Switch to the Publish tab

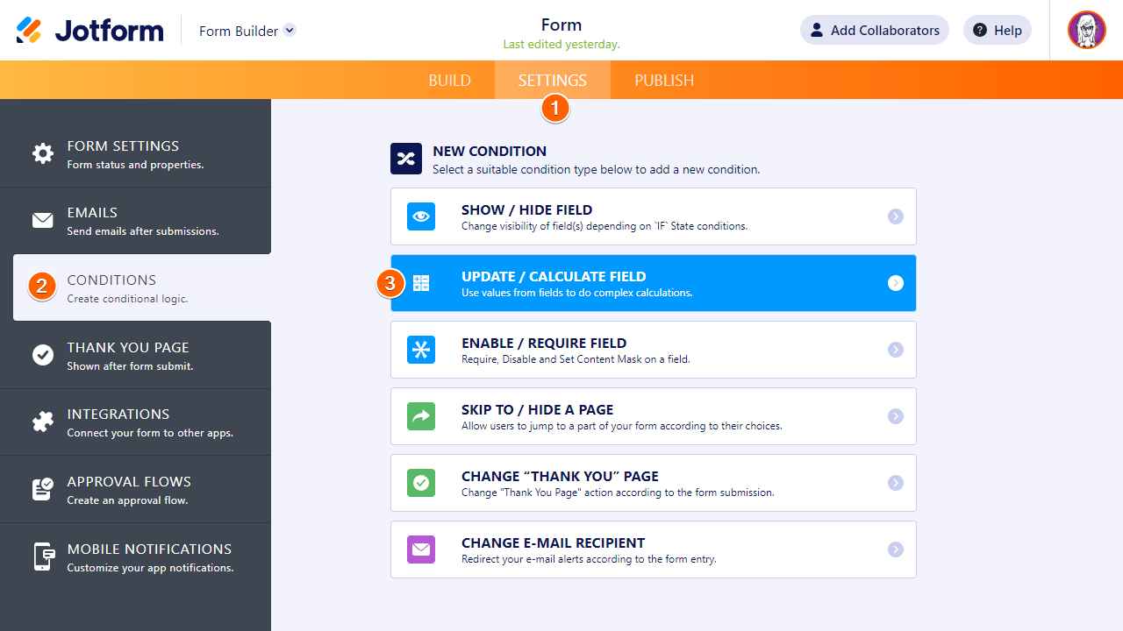coord(664,80)
